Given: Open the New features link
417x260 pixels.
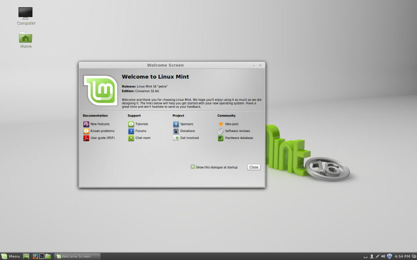Looking at the screenshot, I should pyautogui.click(x=100, y=124).
